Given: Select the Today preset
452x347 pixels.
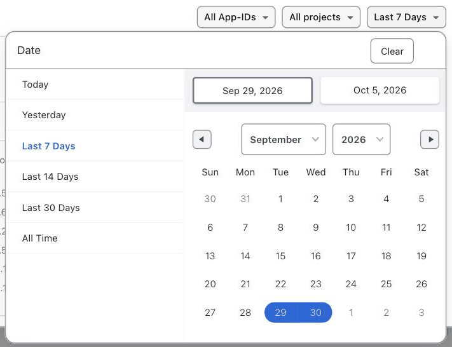Looking at the screenshot, I should tap(95, 85).
